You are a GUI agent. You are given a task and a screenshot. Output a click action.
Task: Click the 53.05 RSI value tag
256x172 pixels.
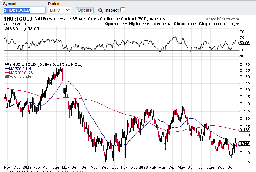coord(245,43)
